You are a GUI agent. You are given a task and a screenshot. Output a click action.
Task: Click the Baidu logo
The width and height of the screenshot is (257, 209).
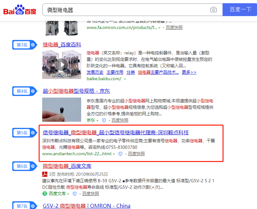tap(20, 10)
